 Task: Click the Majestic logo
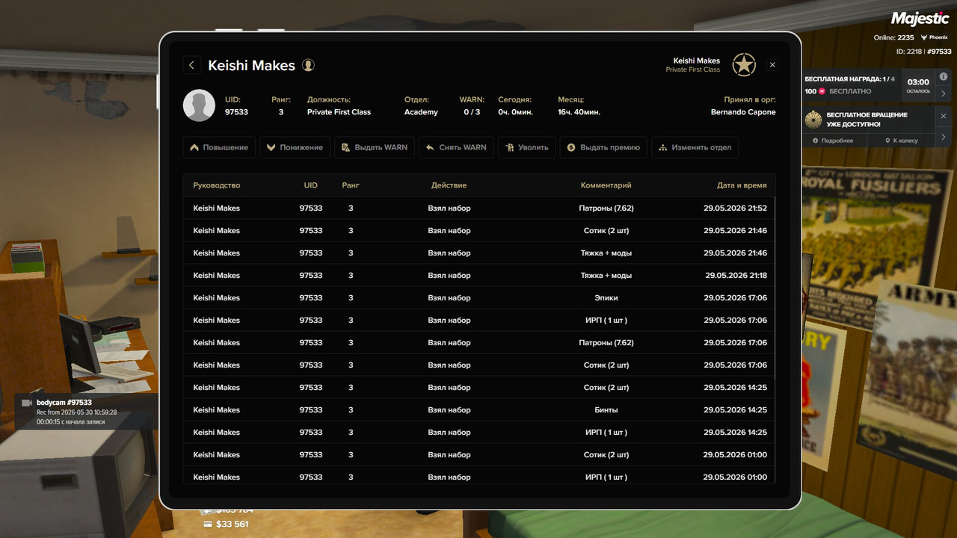tap(920, 19)
